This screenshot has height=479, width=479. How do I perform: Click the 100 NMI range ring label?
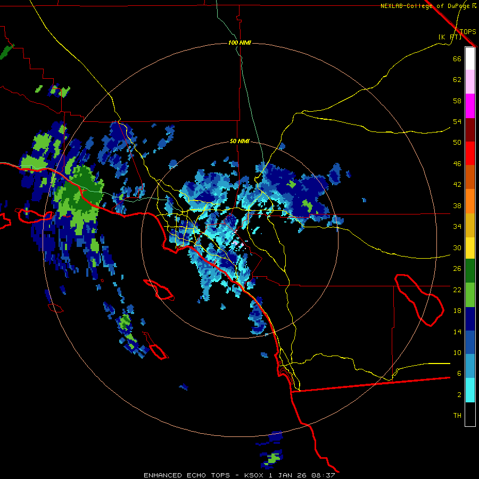(240, 43)
